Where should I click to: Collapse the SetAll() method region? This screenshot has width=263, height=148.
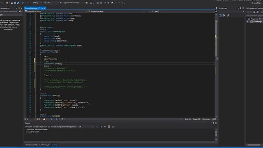[x=35, y=96]
